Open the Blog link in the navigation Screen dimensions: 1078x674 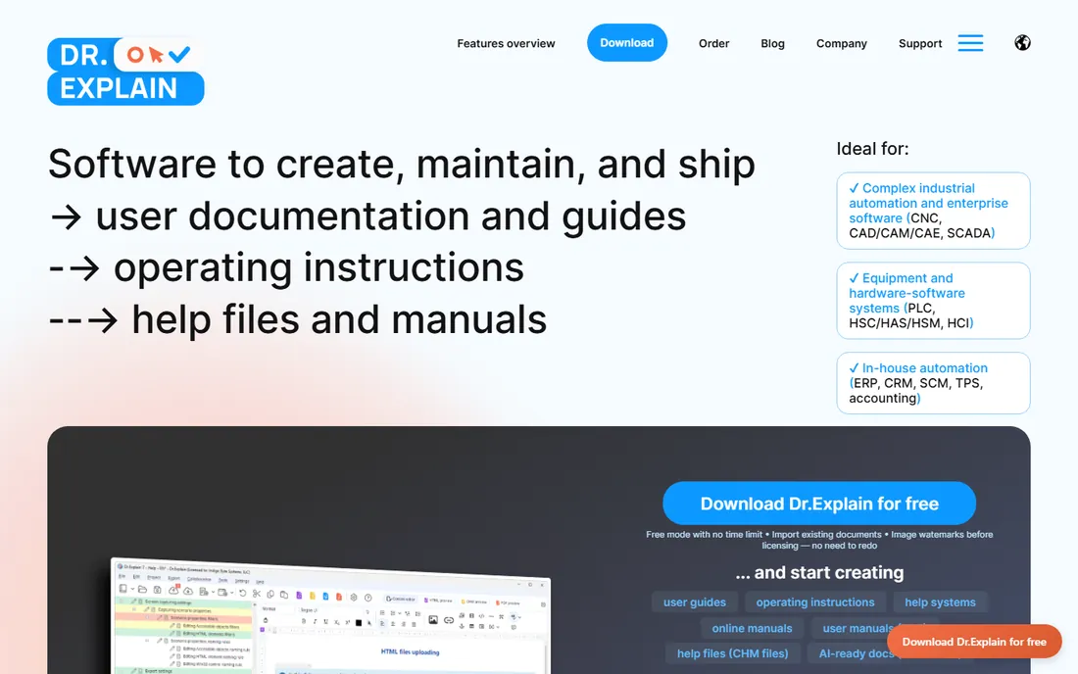coord(773,43)
